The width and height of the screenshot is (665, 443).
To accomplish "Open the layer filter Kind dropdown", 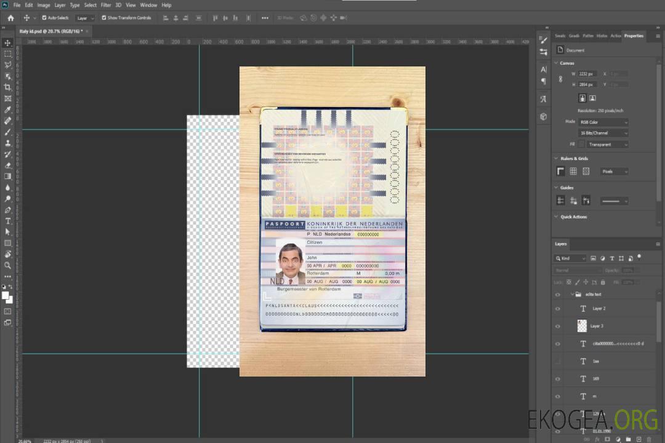I will point(570,258).
